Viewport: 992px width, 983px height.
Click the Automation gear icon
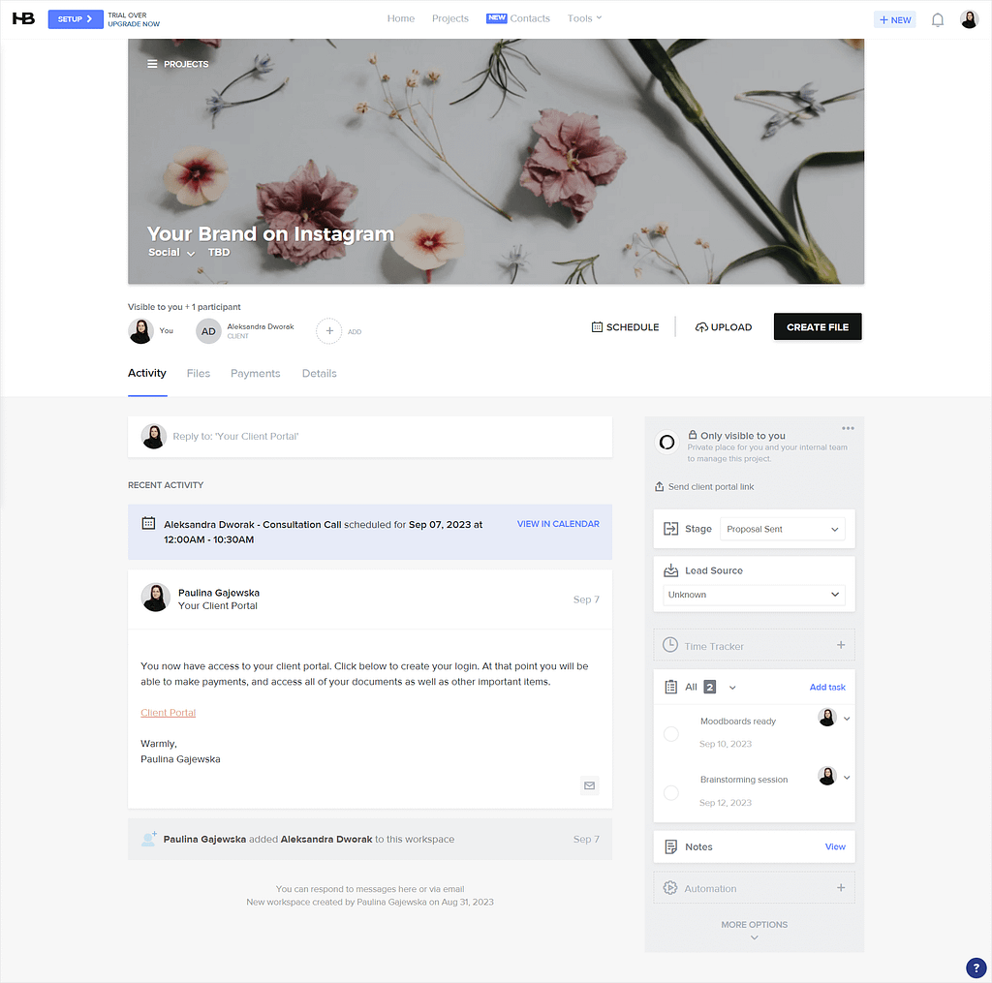670,888
